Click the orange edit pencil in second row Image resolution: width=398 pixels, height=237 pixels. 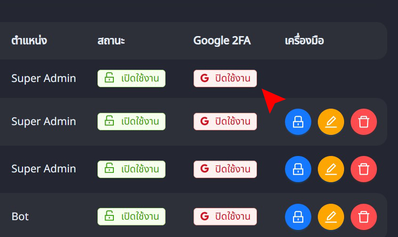coord(331,122)
